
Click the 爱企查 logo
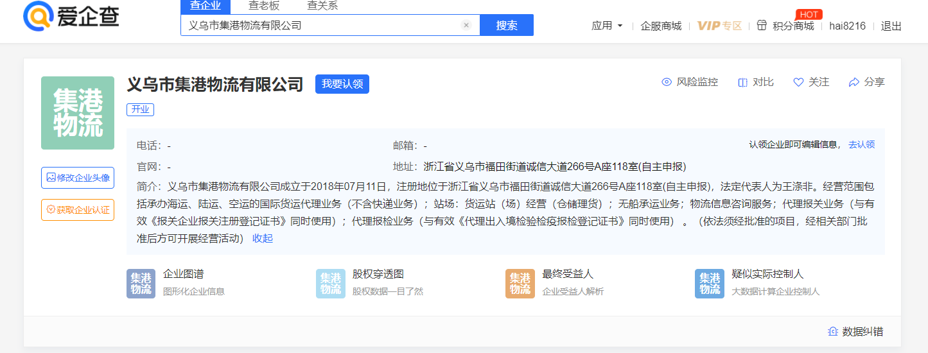[71, 15]
